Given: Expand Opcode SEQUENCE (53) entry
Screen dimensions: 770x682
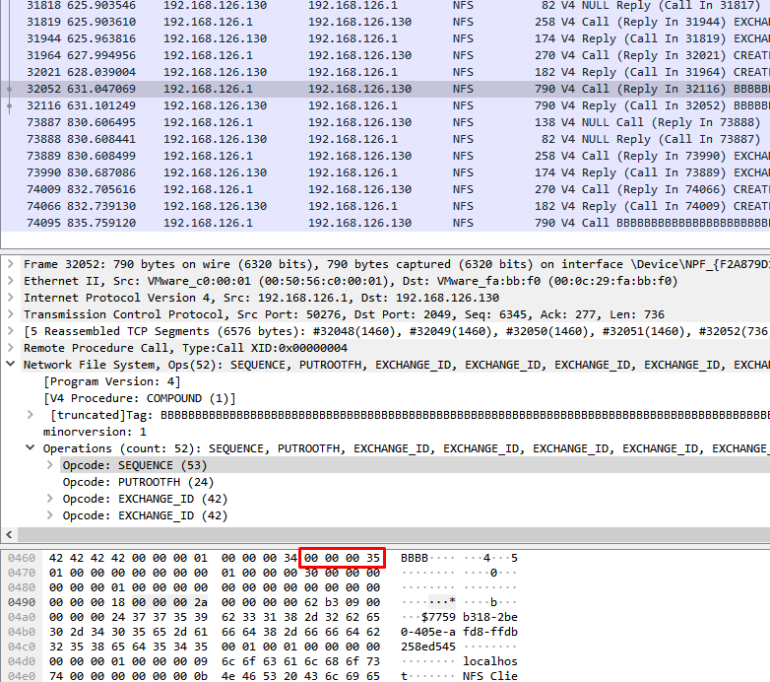Looking at the screenshot, I should 49,465.
